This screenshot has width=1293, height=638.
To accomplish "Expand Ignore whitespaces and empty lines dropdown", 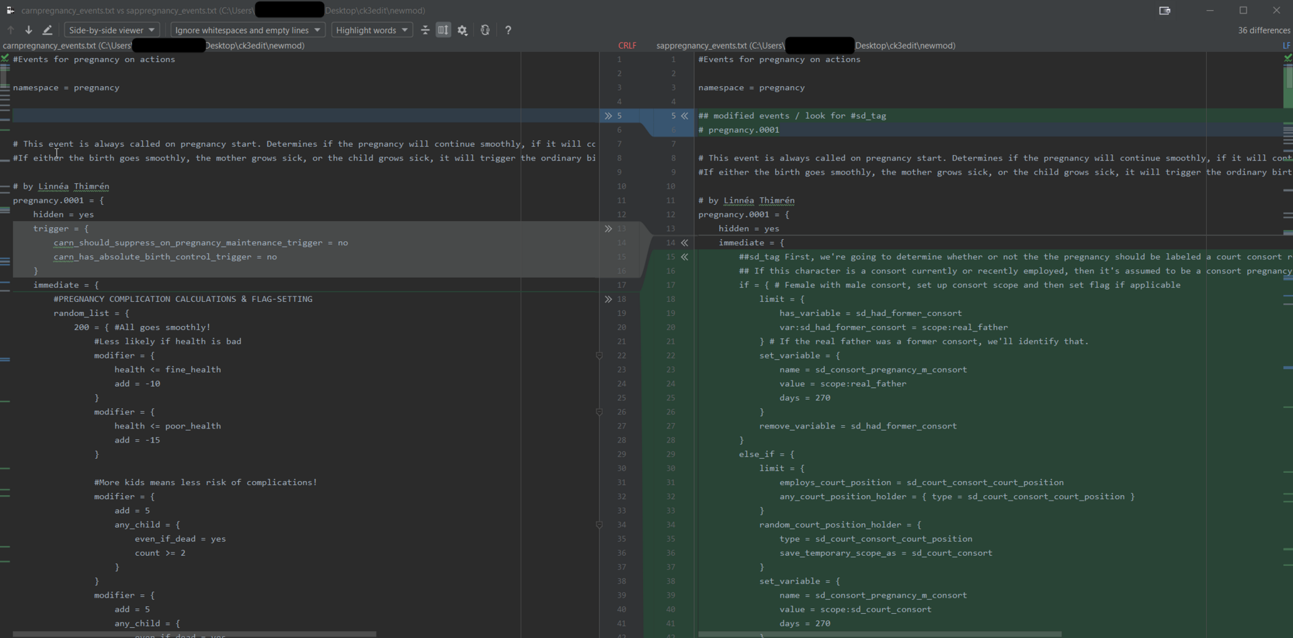I will 248,30.
